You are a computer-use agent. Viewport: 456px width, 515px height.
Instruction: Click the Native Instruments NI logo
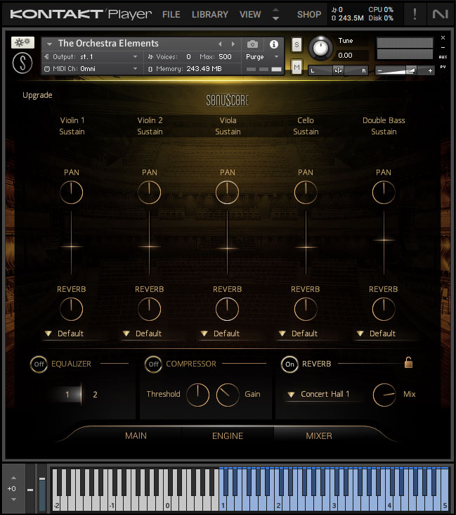click(x=441, y=14)
